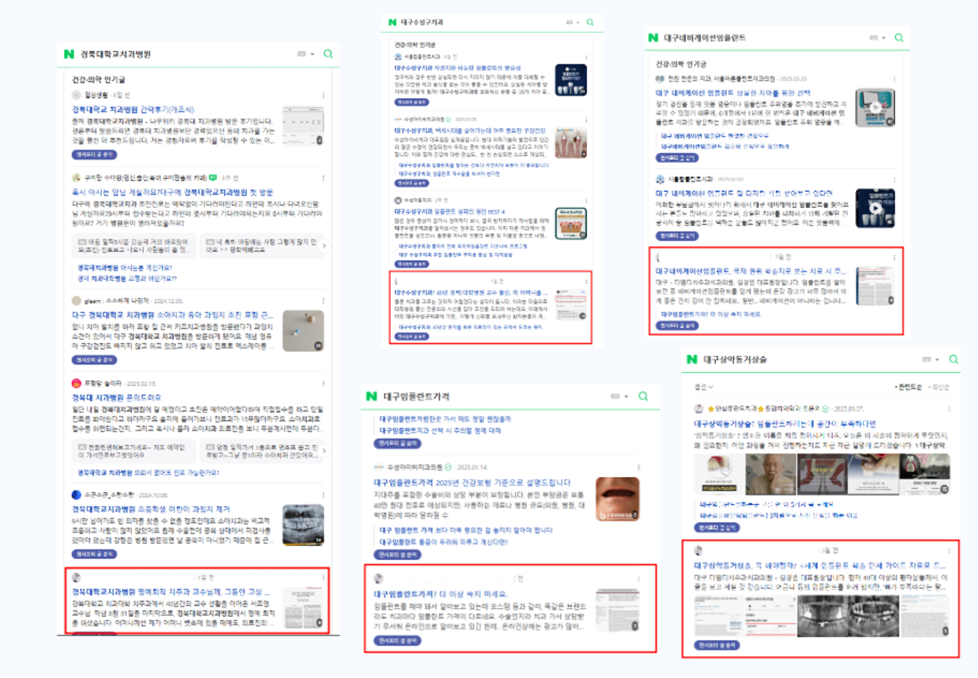The height and width of the screenshot is (678, 978).
Task: Open the three-dot menu for the 2025년 건강보험 기준 post
Action: [639, 467]
